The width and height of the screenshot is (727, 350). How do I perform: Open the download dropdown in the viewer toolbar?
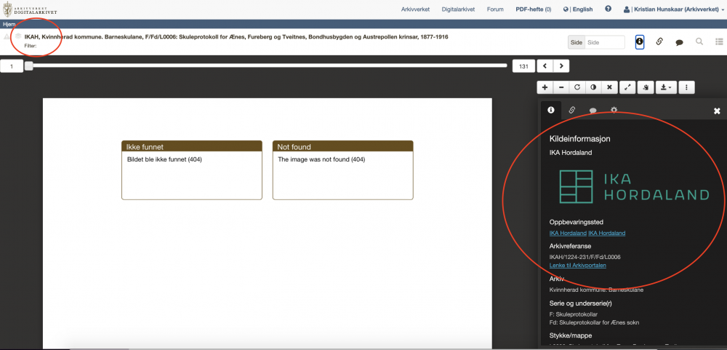664,87
